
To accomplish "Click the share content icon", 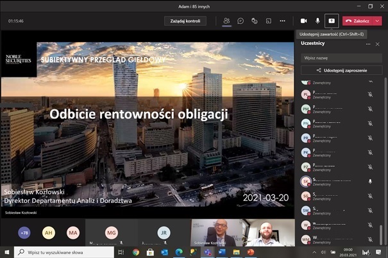I will point(332,20).
